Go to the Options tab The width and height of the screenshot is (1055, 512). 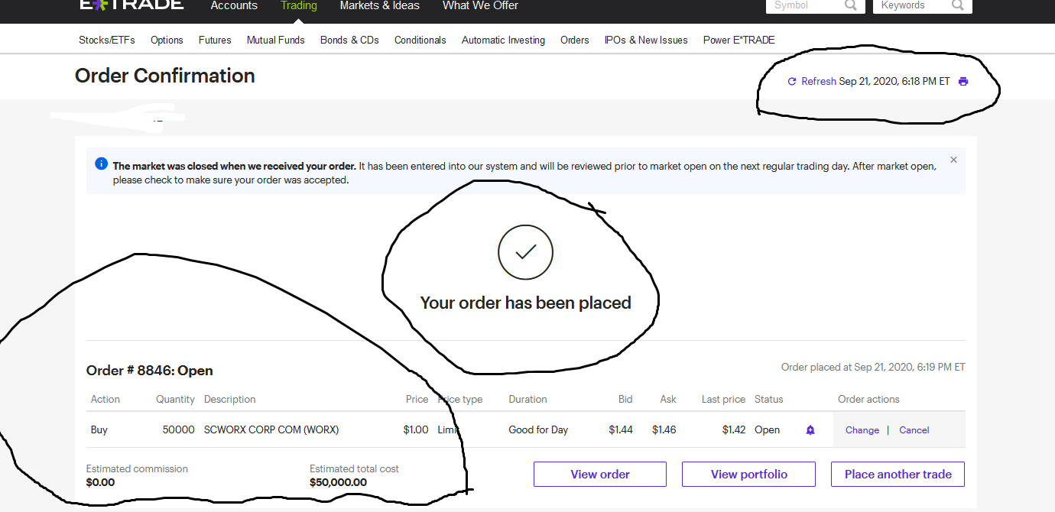167,40
